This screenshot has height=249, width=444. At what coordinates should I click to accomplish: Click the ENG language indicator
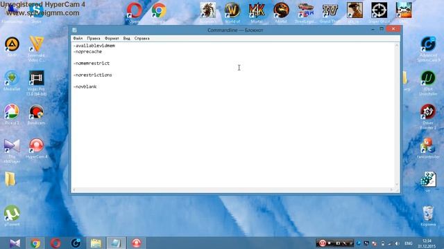[409, 243]
